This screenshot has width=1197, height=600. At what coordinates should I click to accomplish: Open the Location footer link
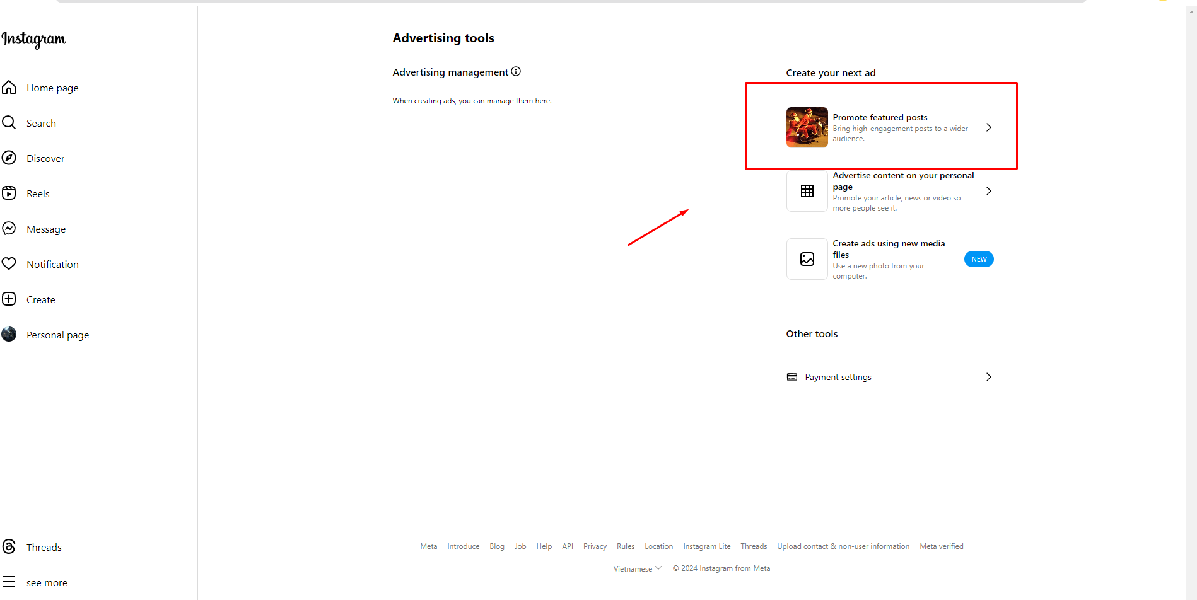click(659, 546)
